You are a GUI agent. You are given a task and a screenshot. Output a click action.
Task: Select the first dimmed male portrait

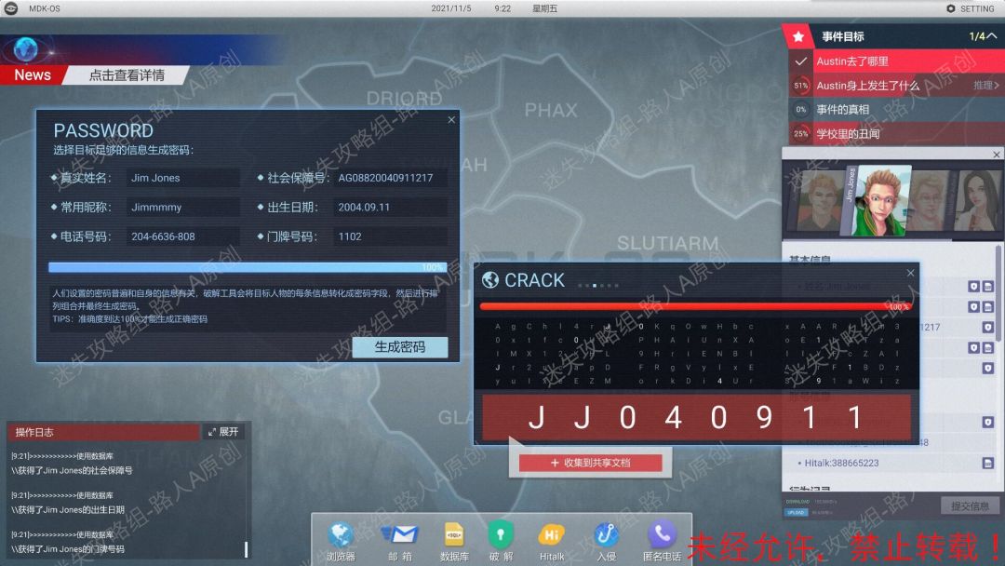(819, 202)
